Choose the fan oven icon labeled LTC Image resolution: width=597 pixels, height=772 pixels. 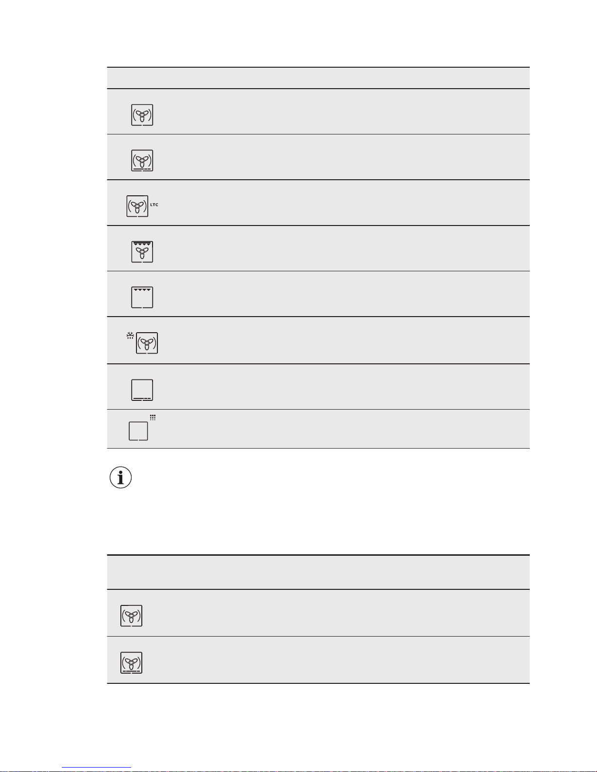(x=137, y=206)
